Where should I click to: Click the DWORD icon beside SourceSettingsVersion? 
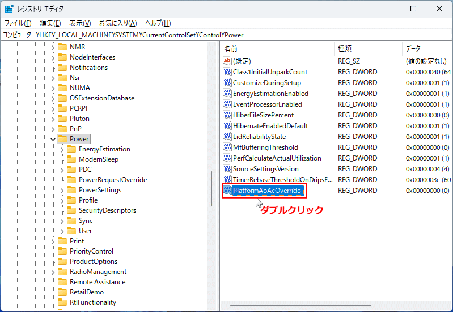click(x=227, y=169)
